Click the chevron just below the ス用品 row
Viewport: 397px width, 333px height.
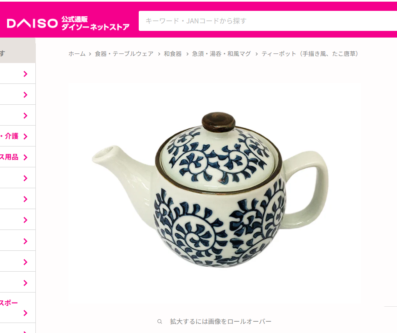pyautogui.click(x=25, y=178)
